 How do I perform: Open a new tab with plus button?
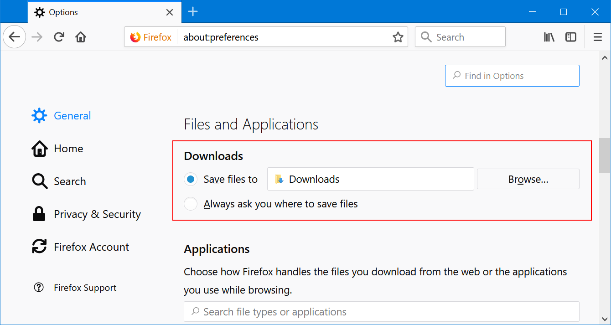click(193, 12)
